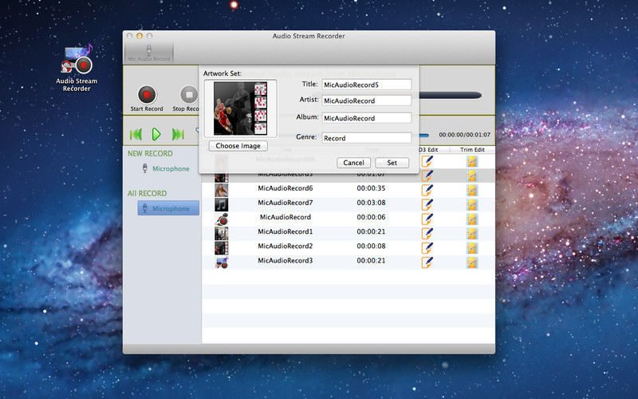Image resolution: width=638 pixels, height=399 pixels.
Task: Click the Genre input field
Action: click(367, 138)
